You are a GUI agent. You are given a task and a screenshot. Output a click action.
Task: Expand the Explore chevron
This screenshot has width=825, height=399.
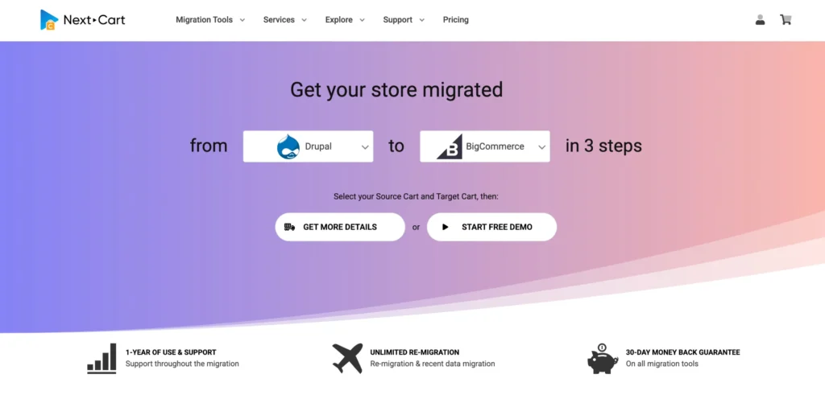click(362, 20)
